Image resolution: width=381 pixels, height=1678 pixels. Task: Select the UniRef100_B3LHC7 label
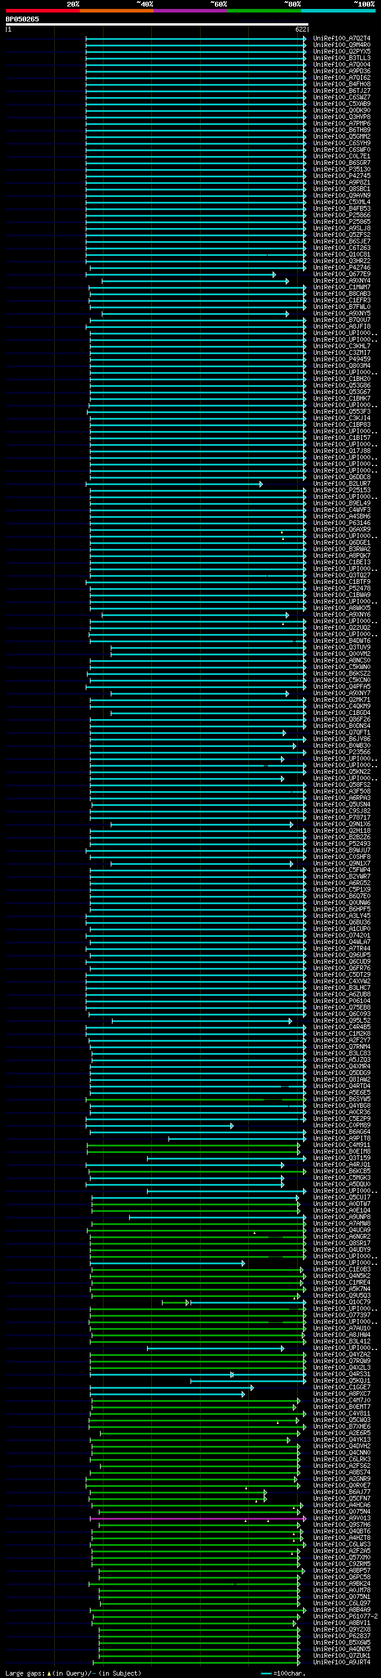[x=342, y=988]
